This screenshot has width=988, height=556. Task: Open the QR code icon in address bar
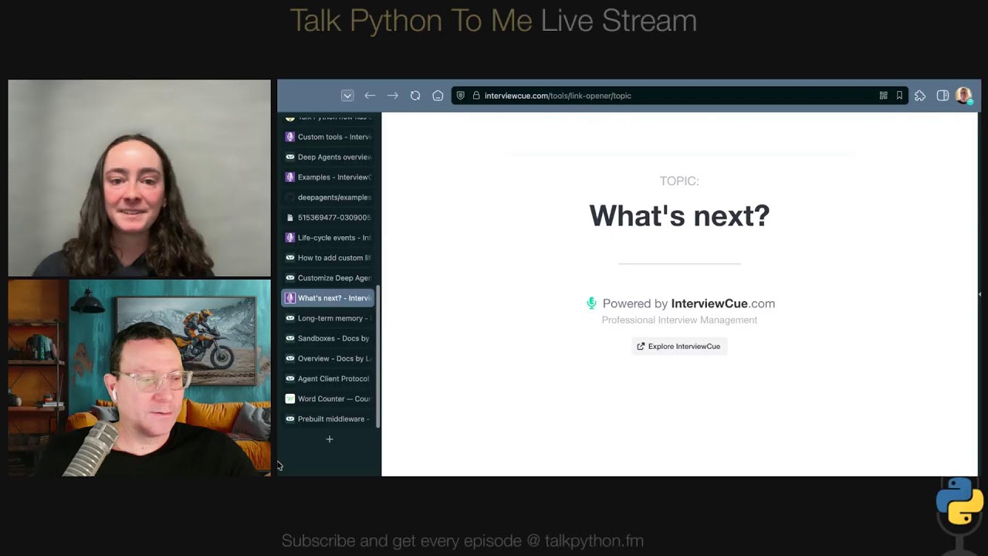point(883,96)
